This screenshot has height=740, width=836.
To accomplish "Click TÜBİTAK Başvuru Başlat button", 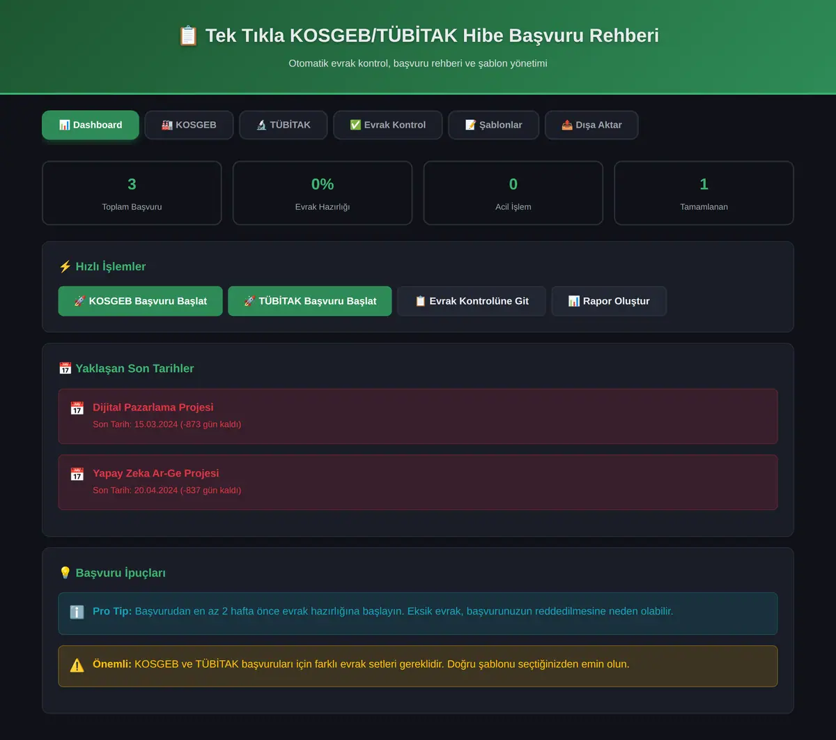I will tap(310, 301).
